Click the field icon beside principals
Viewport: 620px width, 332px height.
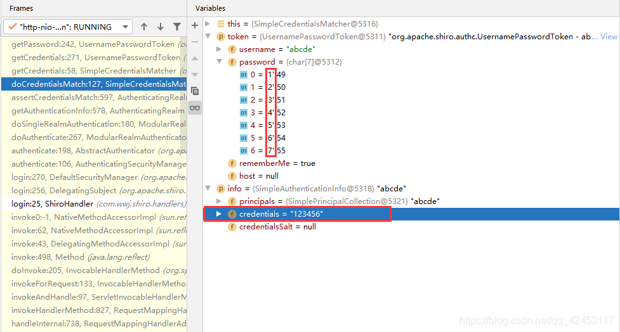232,201
